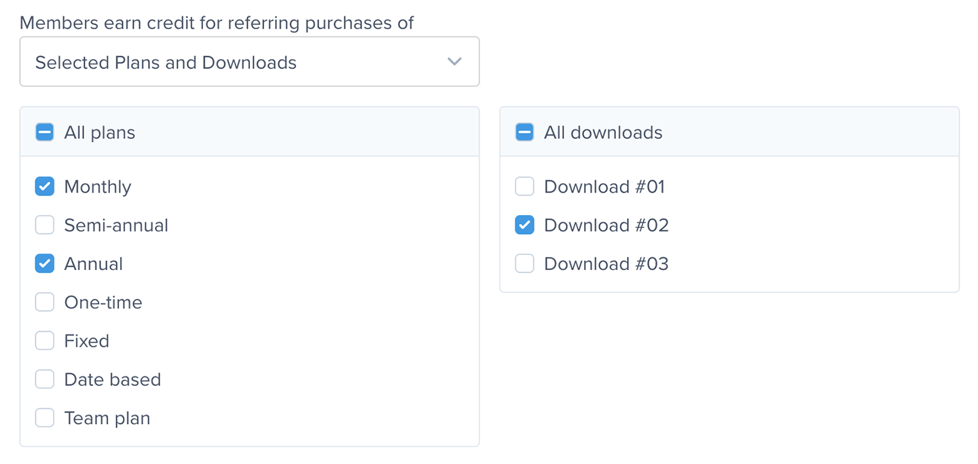The image size is (978, 464).
Task: Click the dropdown chevron arrow
Action: pyautogui.click(x=454, y=62)
